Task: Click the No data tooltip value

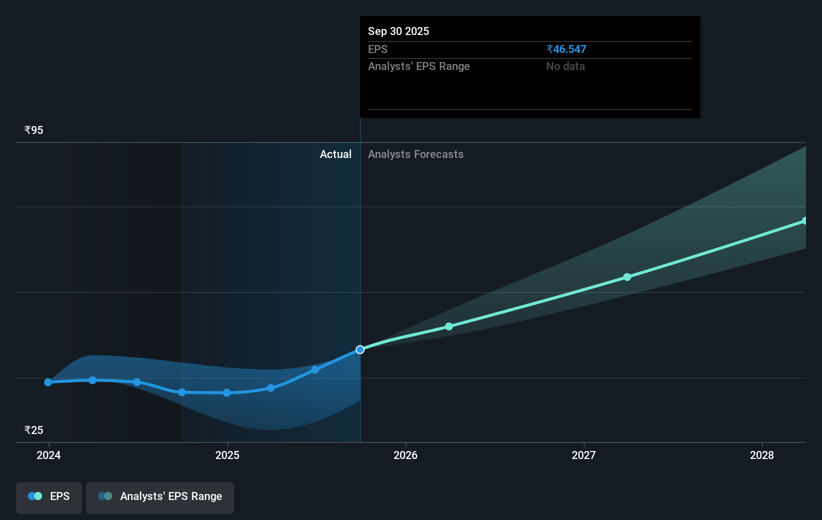Action: [566, 66]
